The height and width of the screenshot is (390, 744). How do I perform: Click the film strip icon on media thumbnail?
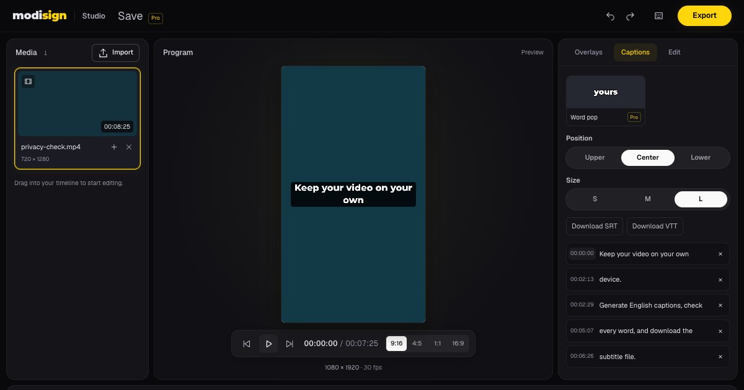28,81
